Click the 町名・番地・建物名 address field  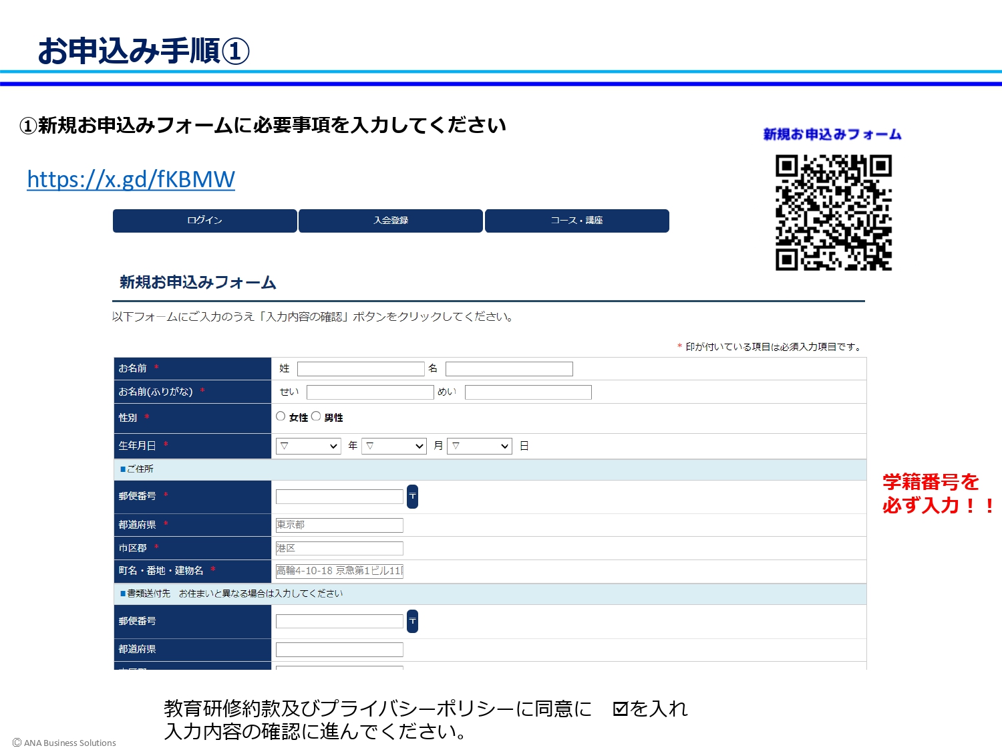coord(339,571)
